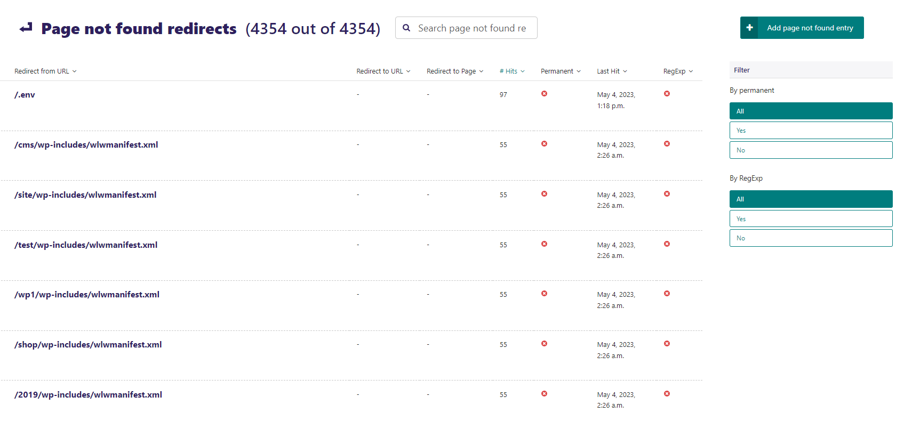Select No under the By permanent filter
The height and width of the screenshot is (429, 904).
click(811, 150)
